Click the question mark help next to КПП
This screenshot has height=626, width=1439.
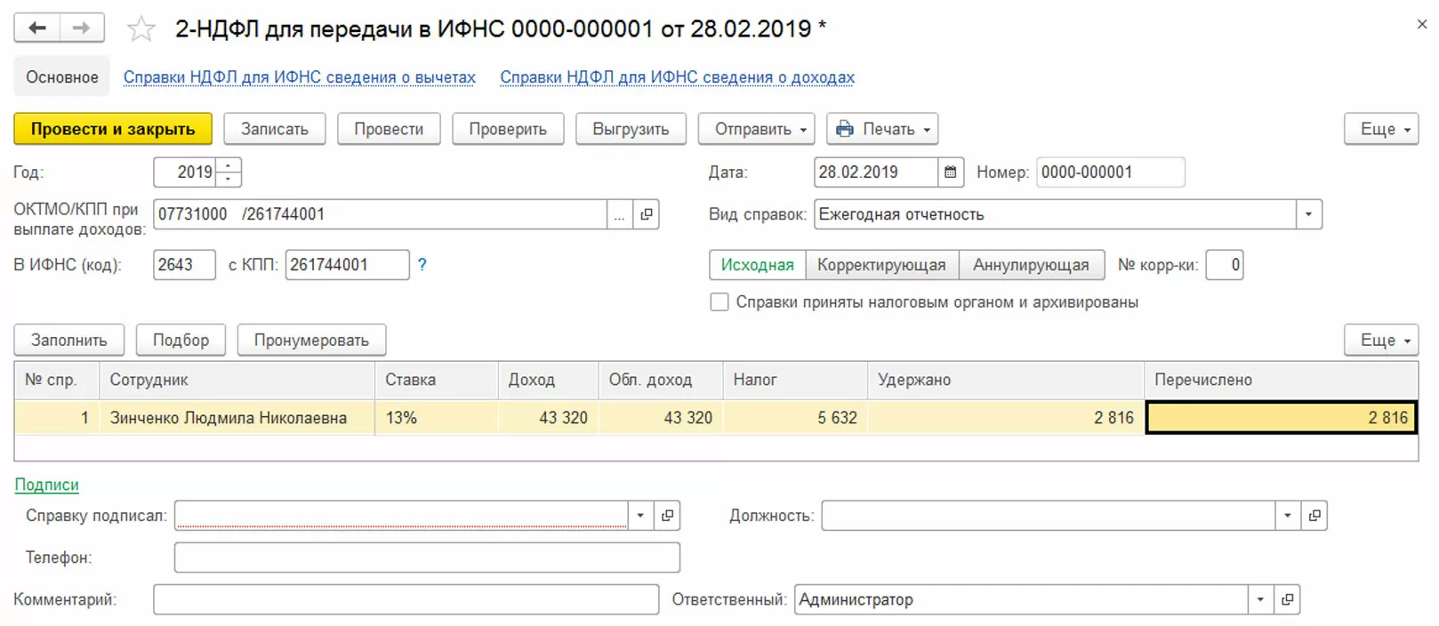(x=422, y=265)
